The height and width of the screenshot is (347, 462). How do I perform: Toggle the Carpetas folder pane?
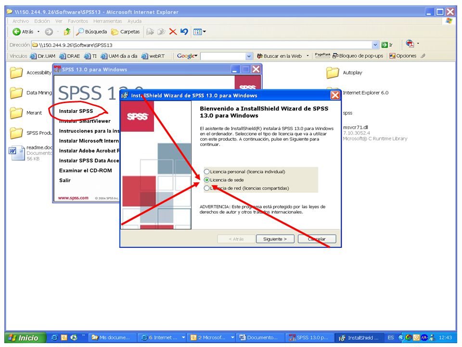(x=126, y=32)
